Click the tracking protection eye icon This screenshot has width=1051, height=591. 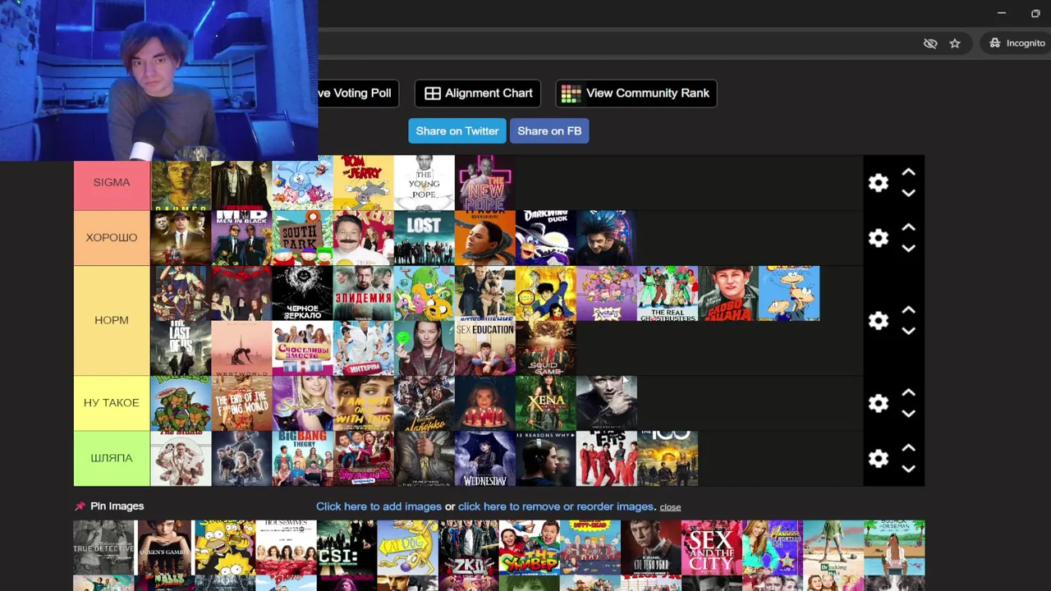point(930,44)
